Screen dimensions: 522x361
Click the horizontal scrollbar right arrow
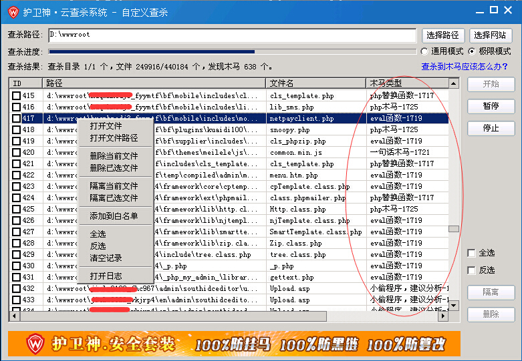click(442, 316)
